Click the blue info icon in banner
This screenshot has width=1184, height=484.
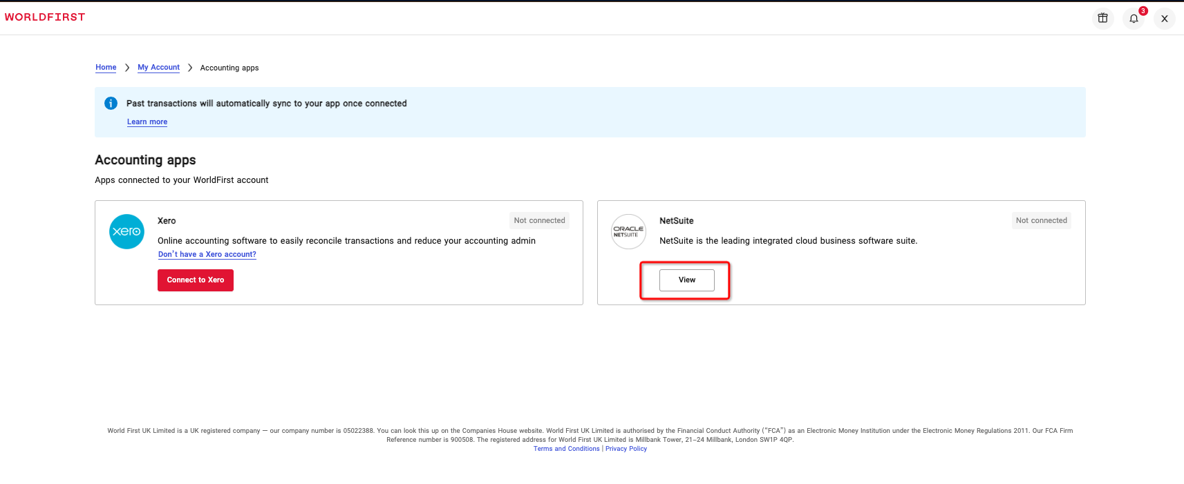pyautogui.click(x=111, y=104)
